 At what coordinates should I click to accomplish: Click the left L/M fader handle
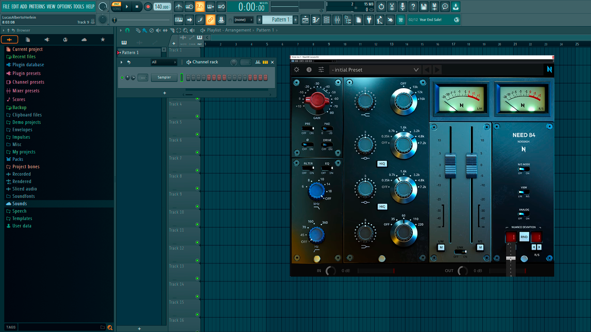450,165
